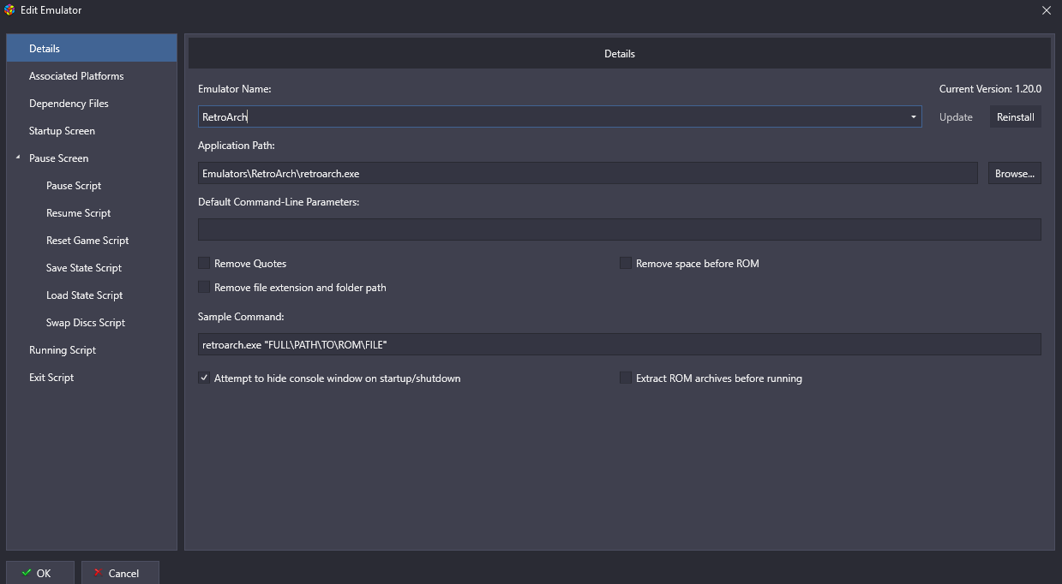Click the Current Version: 1.20.0 text
Image resolution: width=1062 pixels, height=584 pixels.
pos(990,89)
